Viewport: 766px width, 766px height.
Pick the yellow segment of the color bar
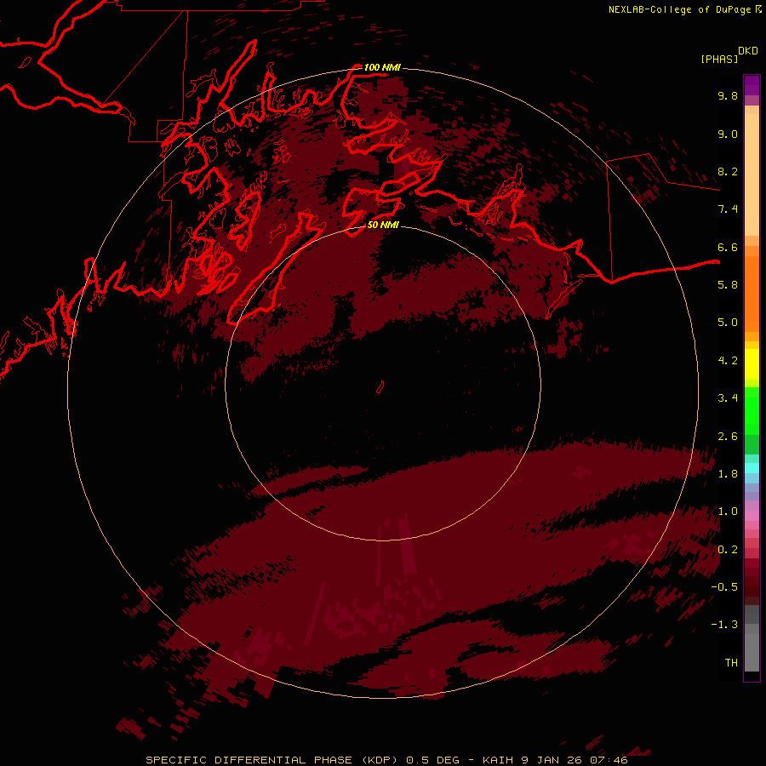pos(752,364)
